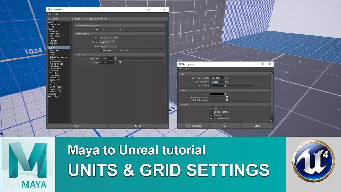
Task: Open the Help menu in Preferences
Action: tap(56, 14)
